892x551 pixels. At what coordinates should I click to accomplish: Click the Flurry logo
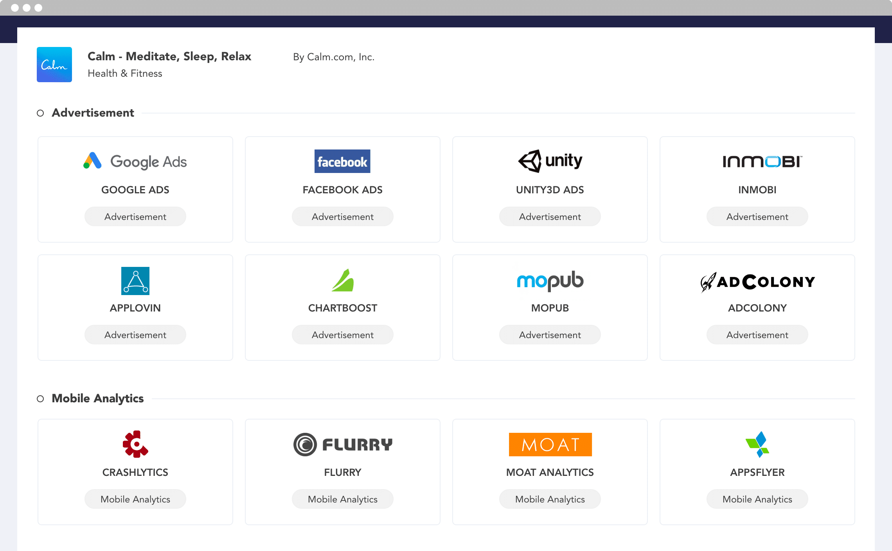[x=343, y=445]
